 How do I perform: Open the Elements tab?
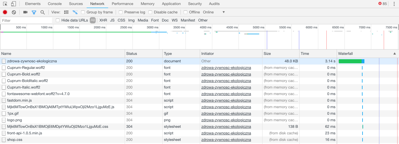(x=33, y=4)
